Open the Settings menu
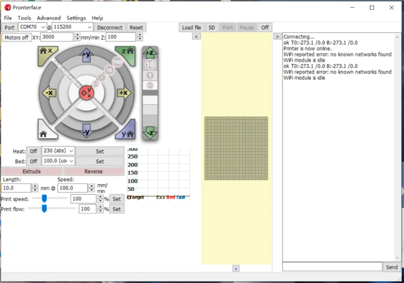Image resolution: width=404 pixels, height=283 pixels. click(x=76, y=18)
